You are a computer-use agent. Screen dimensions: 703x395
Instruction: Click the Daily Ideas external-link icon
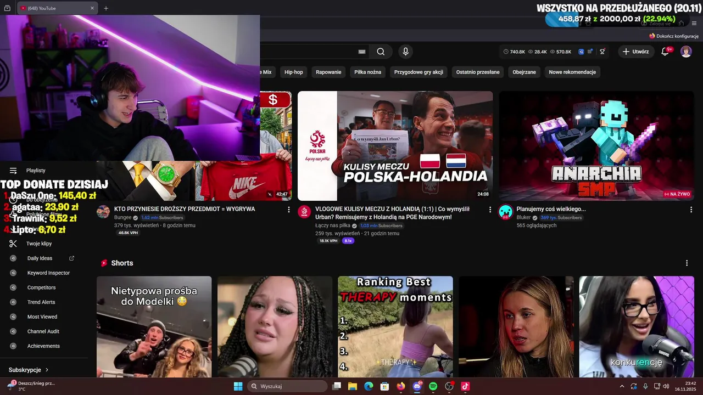pos(71,258)
